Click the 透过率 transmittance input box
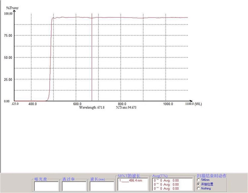The image size is (248, 193). tap(74, 186)
